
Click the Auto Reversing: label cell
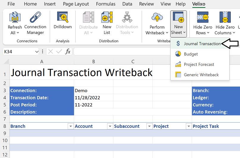(x=216, y=112)
